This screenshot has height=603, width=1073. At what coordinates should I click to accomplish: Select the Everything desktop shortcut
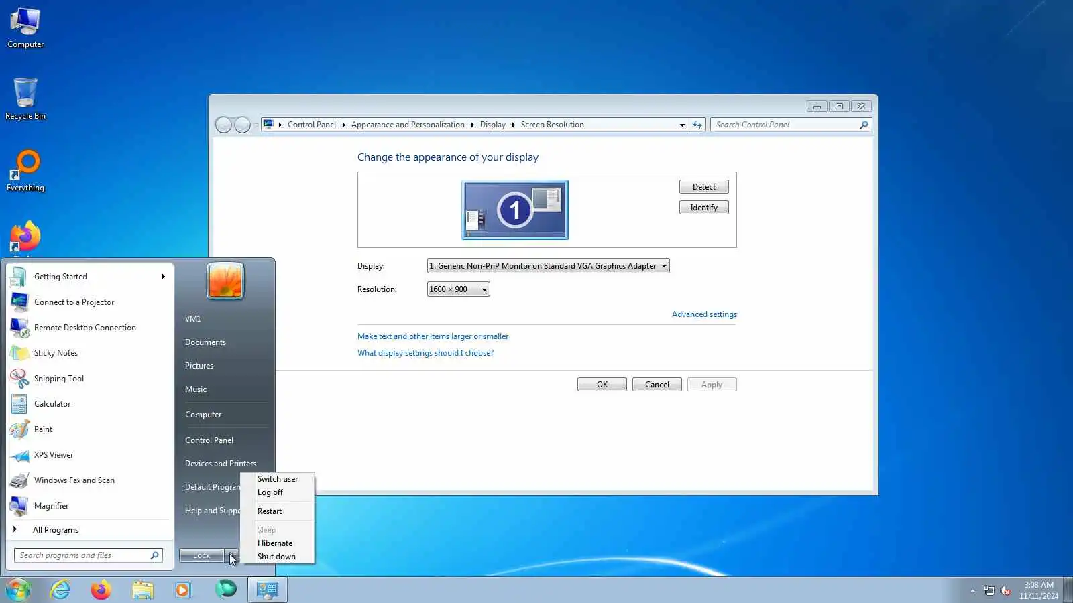click(x=25, y=172)
